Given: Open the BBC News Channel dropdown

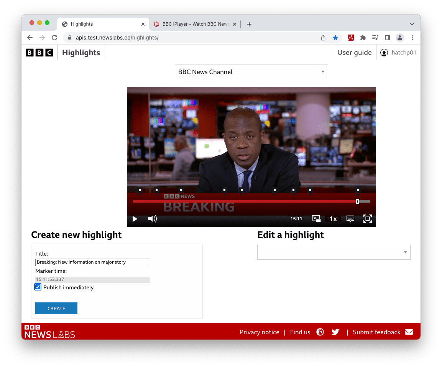Looking at the screenshot, I should tap(251, 72).
